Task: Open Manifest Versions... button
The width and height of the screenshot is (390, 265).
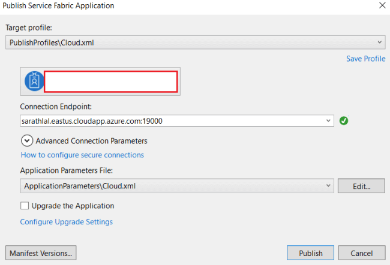Action: click(41, 253)
